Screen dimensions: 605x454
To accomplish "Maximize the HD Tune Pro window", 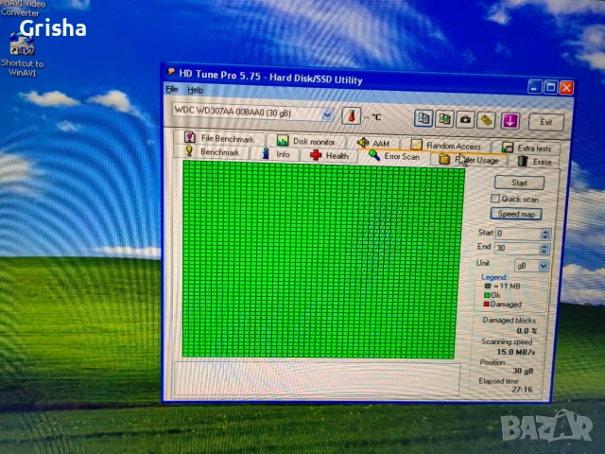I will pos(550,88).
